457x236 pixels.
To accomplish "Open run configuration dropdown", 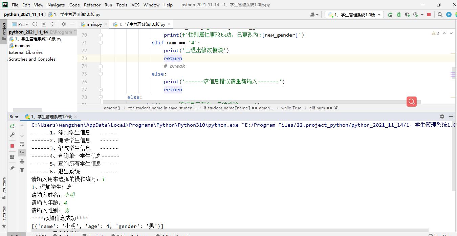I will (354, 15).
